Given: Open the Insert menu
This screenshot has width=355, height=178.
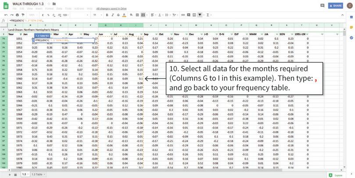Looking at the screenshot, I should [x=39, y=9].
